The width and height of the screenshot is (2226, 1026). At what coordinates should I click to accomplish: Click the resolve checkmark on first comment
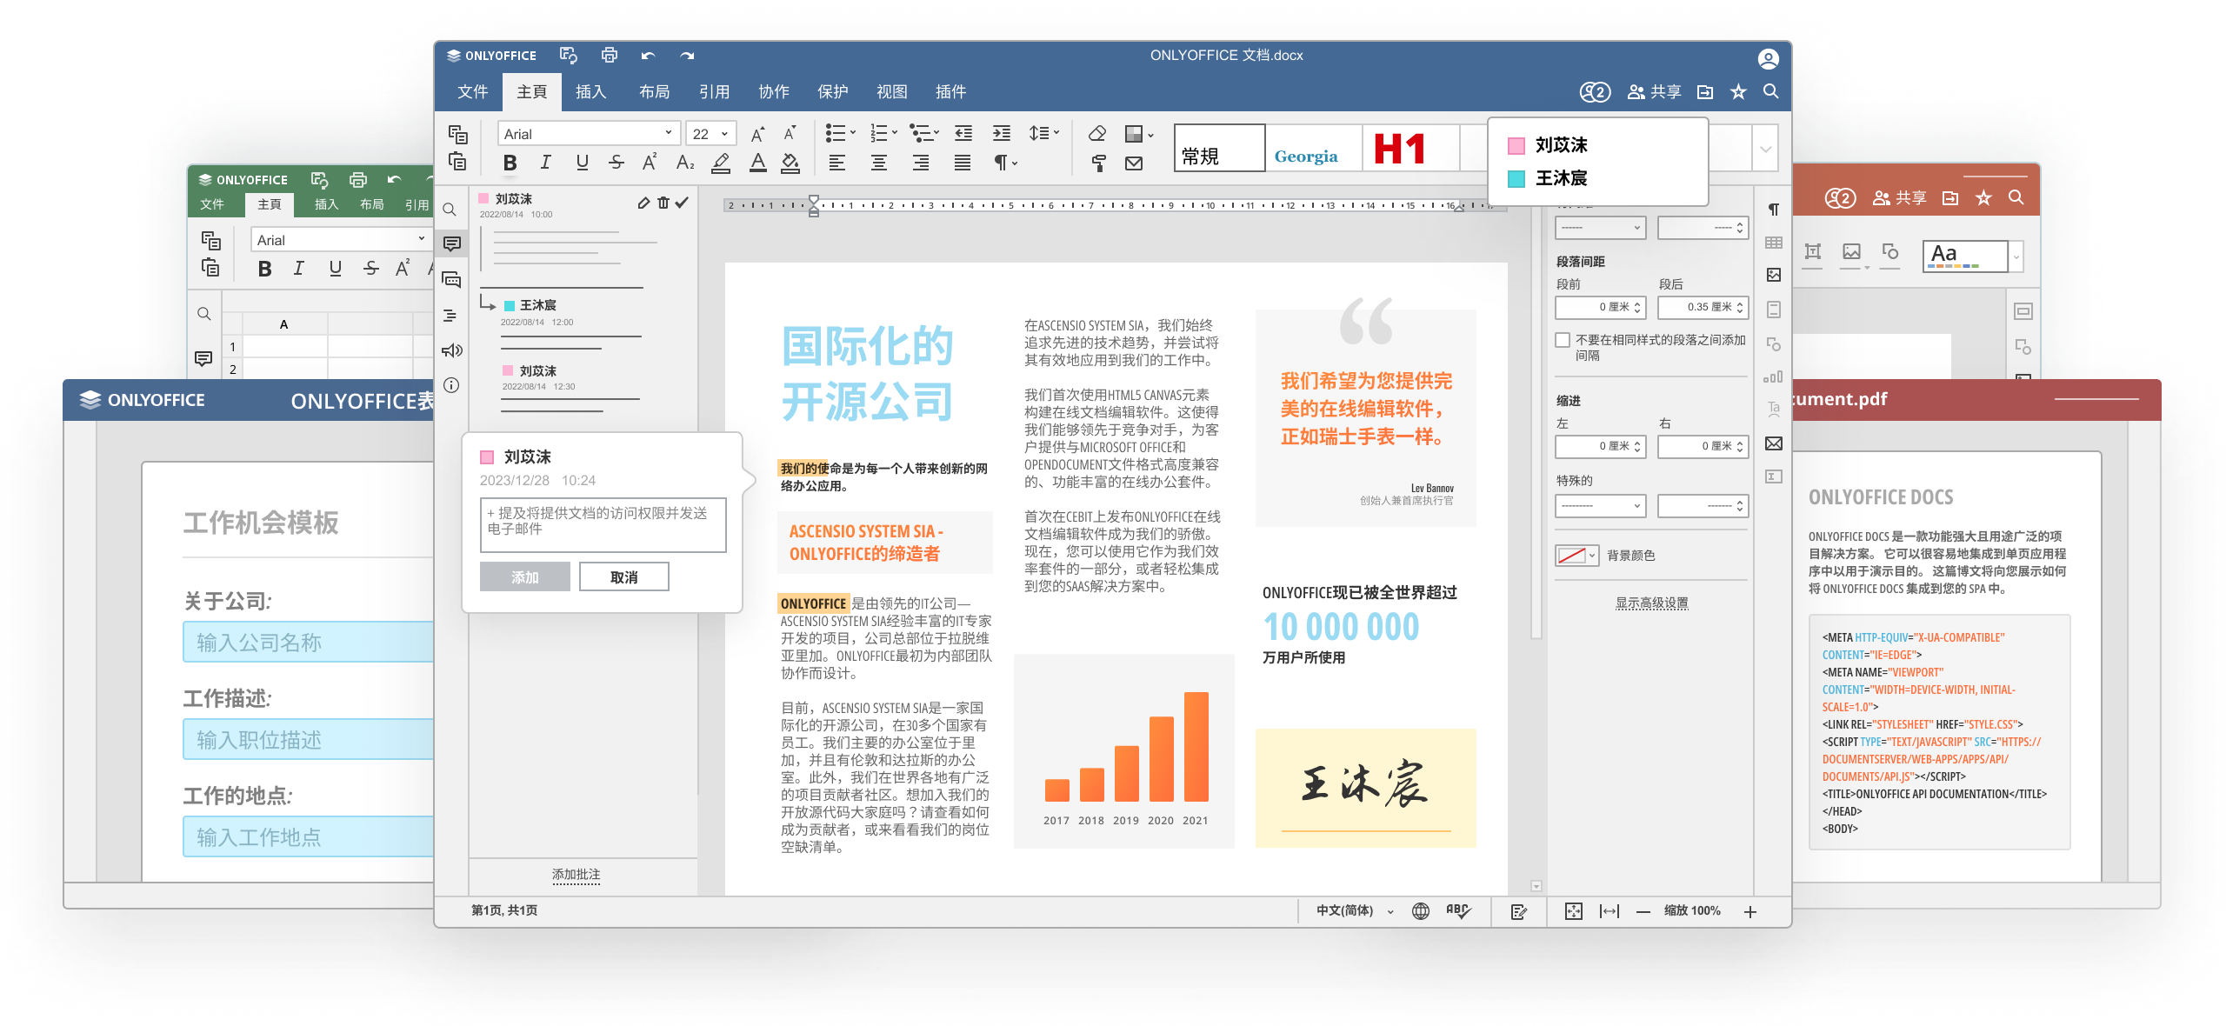pyautogui.click(x=683, y=203)
